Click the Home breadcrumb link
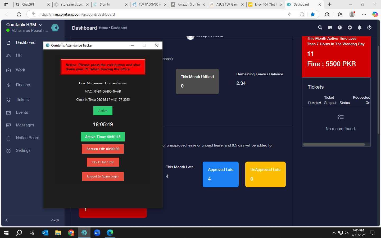This screenshot has width=381, height=238. [x=103, y=28]
